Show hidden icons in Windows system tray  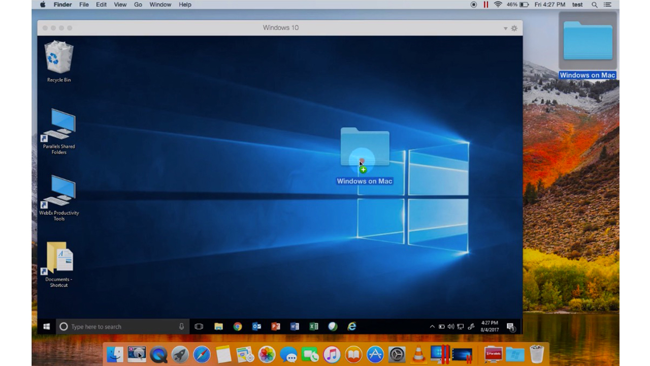coord(432,326)
